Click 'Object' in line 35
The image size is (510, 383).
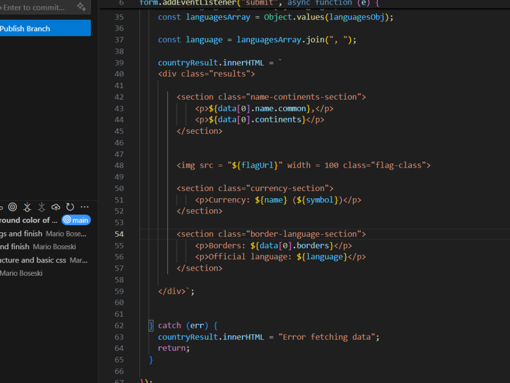coord(278,17)
